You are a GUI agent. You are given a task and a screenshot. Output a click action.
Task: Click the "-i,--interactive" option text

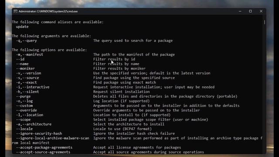coord(33,87)
